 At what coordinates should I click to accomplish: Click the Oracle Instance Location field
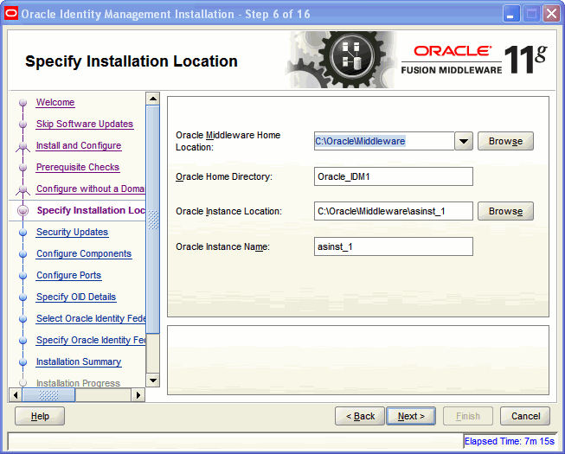[x=394, y=211]
